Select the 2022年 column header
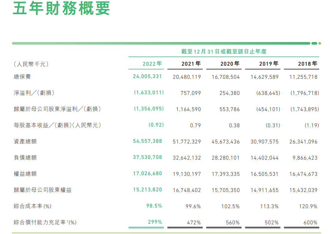The image size is (331, 234). (x=152, y=63)
